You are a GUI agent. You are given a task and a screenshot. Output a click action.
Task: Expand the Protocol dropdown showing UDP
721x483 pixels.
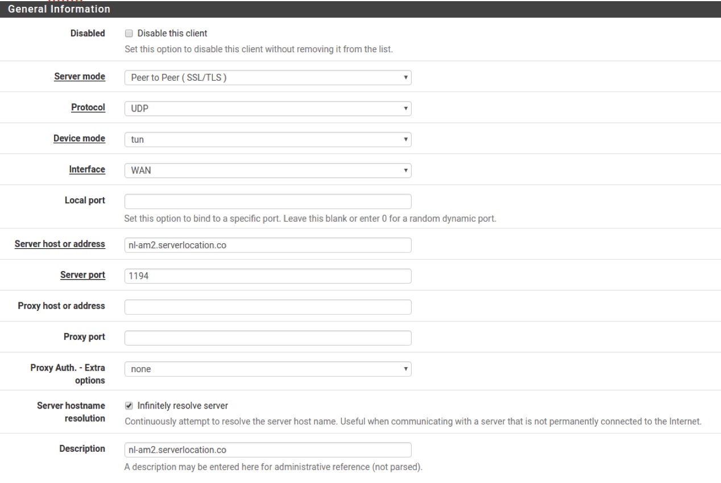pyautogui.click(x=267, y=109)
